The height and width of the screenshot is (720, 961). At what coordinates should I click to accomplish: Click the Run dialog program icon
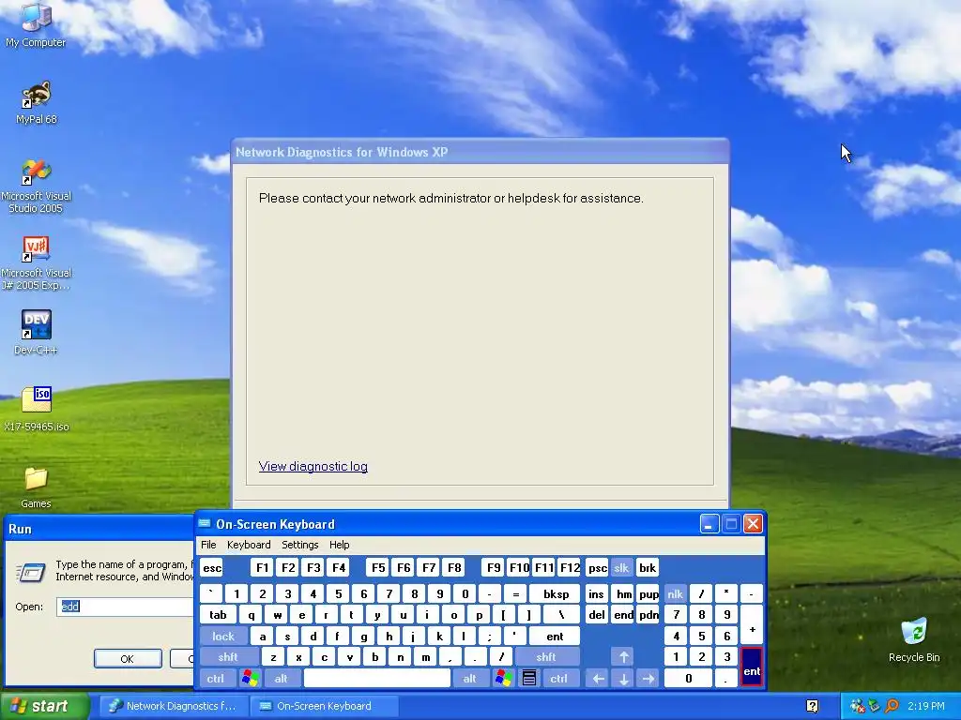coord(31,572)
